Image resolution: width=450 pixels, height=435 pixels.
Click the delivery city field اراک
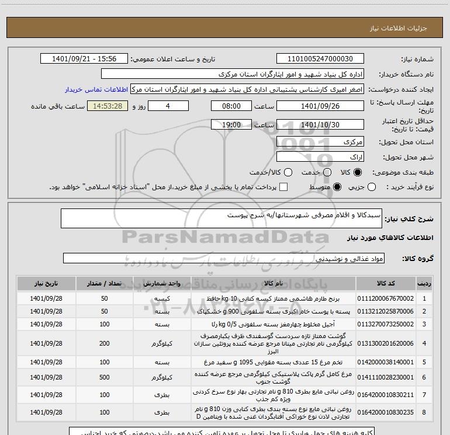pyautogui.click(x=320, y=157)
